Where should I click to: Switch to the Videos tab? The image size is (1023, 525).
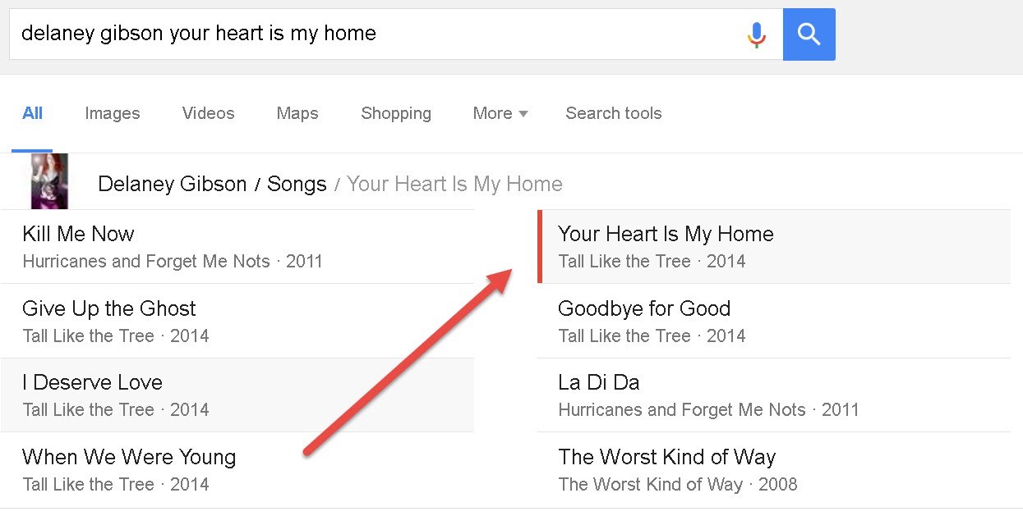(208, 113)
